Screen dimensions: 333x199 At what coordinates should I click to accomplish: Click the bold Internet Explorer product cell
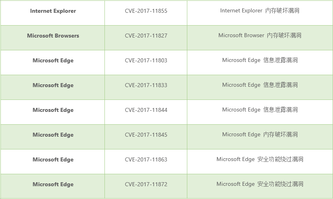point(53,11)
